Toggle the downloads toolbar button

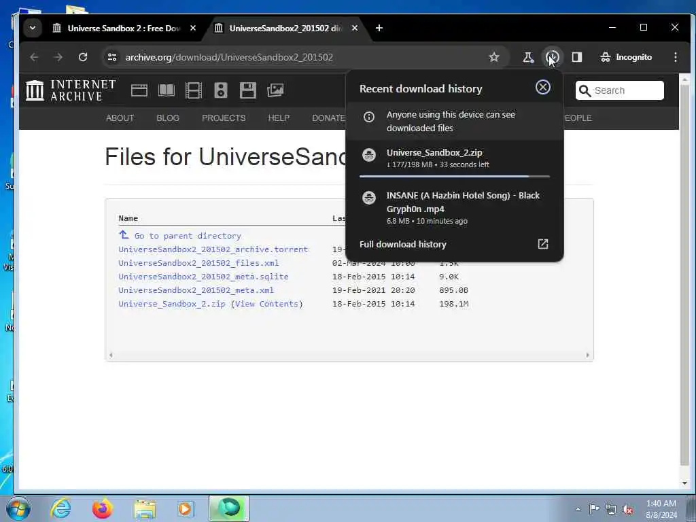pos(553,57)
